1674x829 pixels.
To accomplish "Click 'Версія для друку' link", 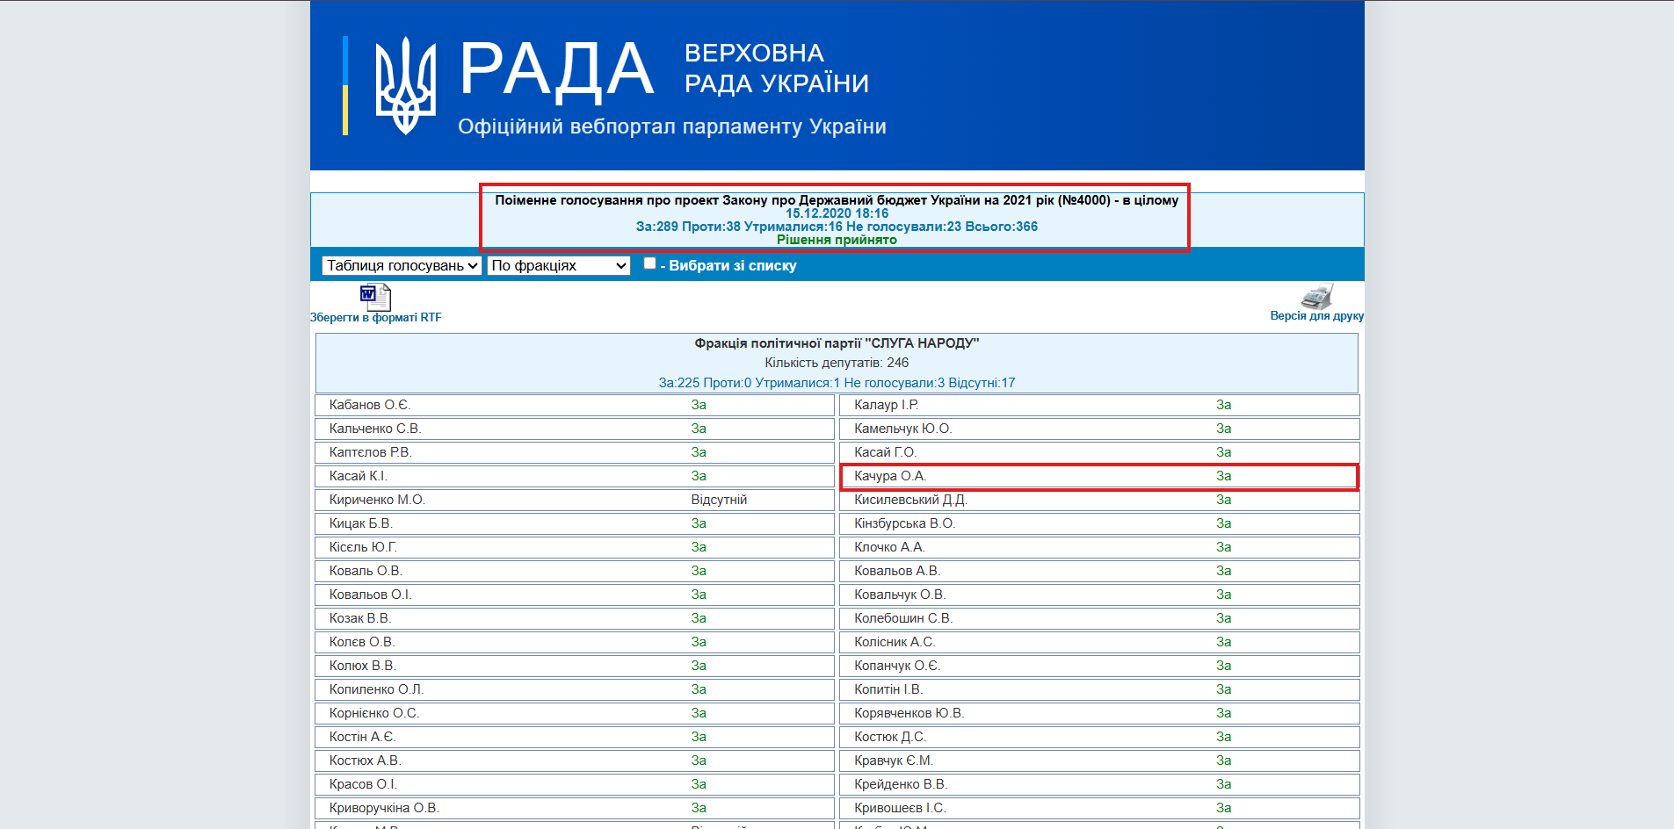I will click(1316, 315).
